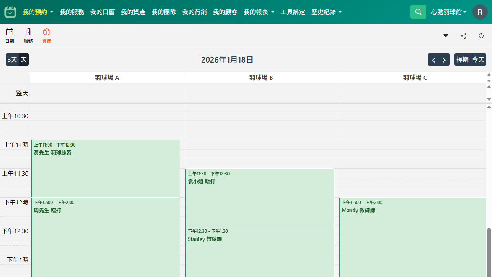The height and width of the screenshot is (277, 492).
Task: Select the 我的顧客 menu item
Action: tap(225, 12)
